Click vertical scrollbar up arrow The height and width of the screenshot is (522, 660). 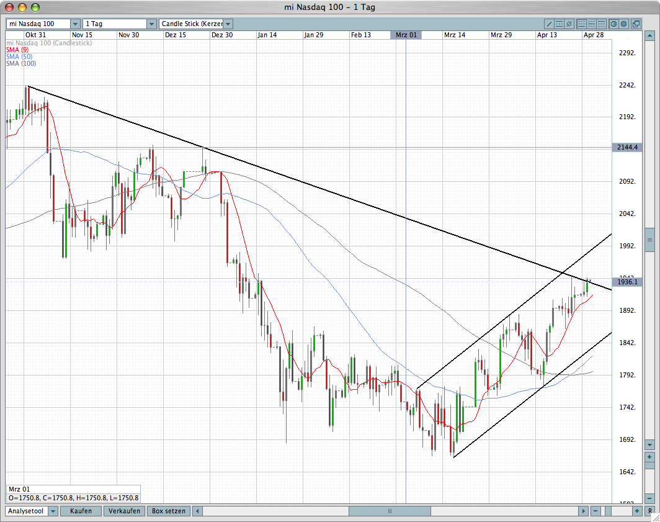(649, 35)
